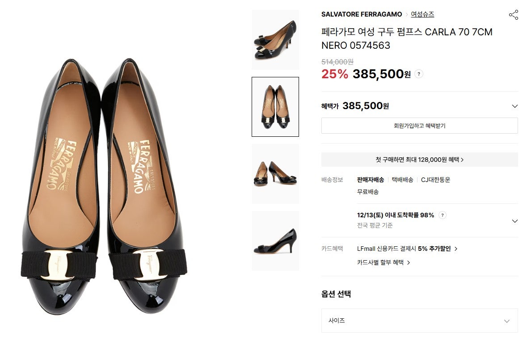The height and width of the screenshot is (342, 527).
Task: Select the top-view shoes thumbnail
Action: [x=275, y=107]
